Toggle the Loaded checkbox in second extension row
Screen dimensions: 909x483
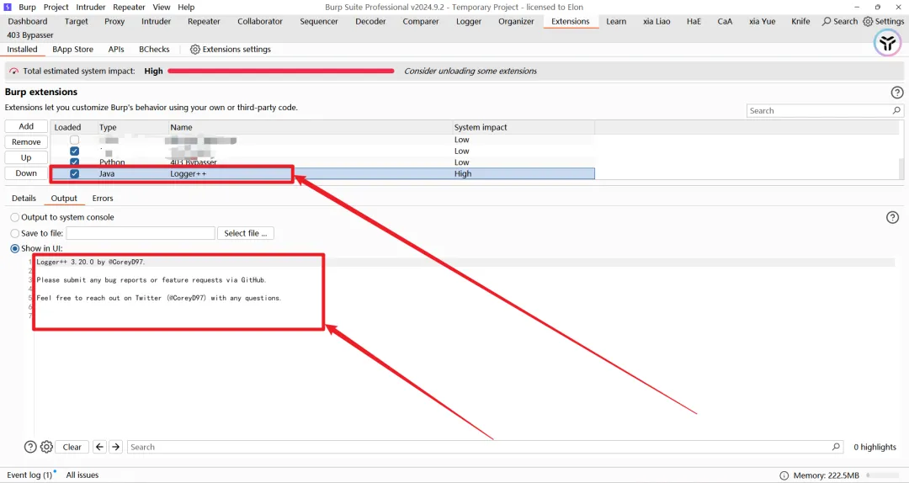click(74, 151)
